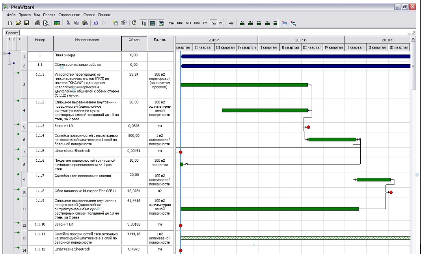
Task: Show outline level 3 in the tree
Action: tap(19, 39)
